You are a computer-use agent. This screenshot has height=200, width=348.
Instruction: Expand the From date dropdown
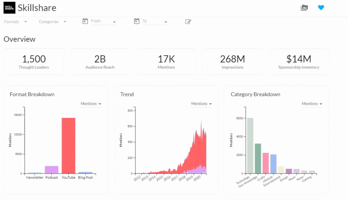tap(103, 21)
